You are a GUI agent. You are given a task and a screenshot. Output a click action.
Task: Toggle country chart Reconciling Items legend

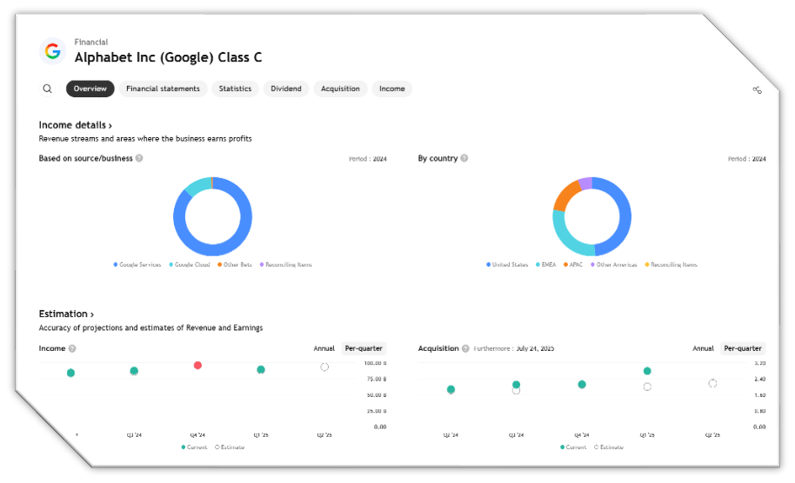tap(671, 265)
